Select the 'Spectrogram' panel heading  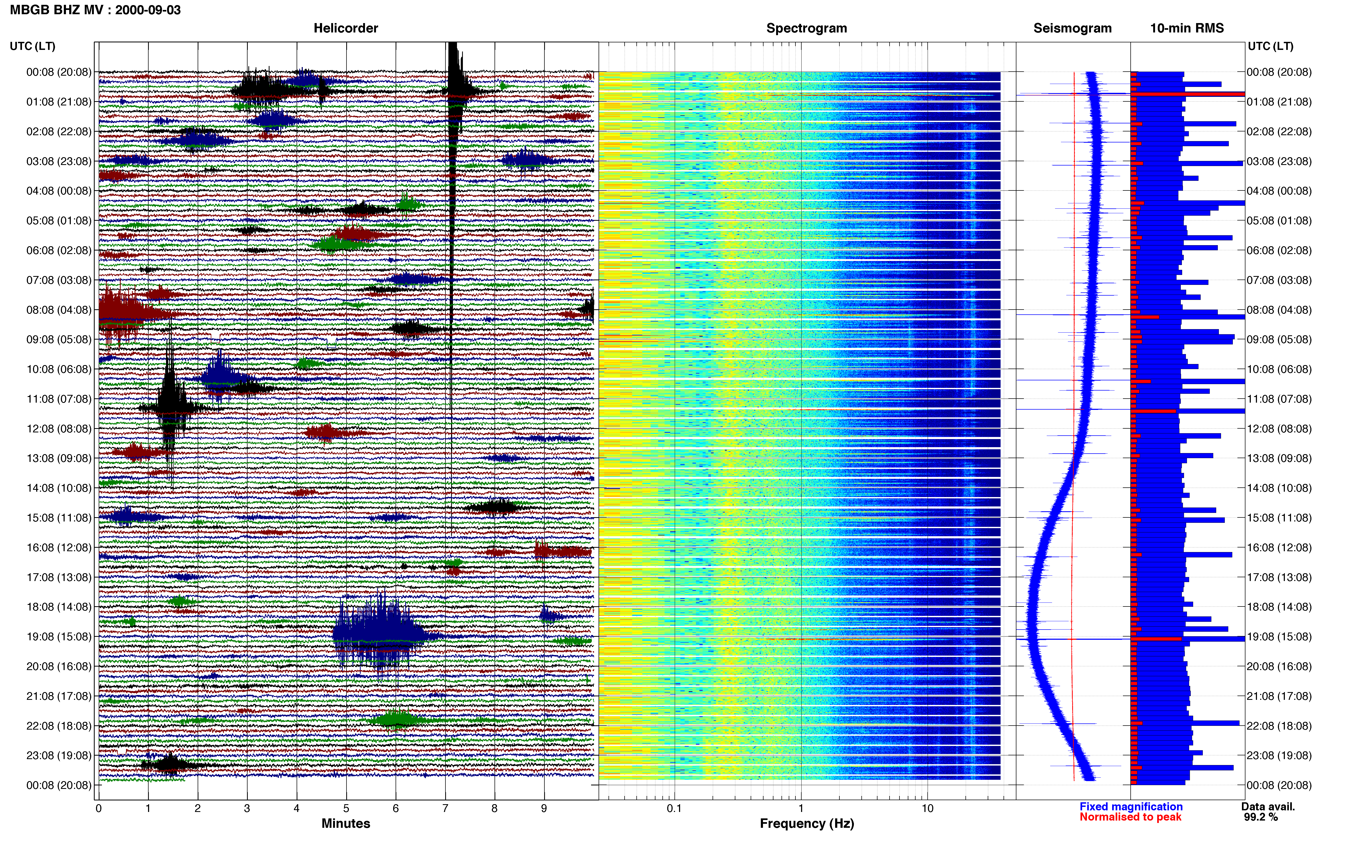807,28
